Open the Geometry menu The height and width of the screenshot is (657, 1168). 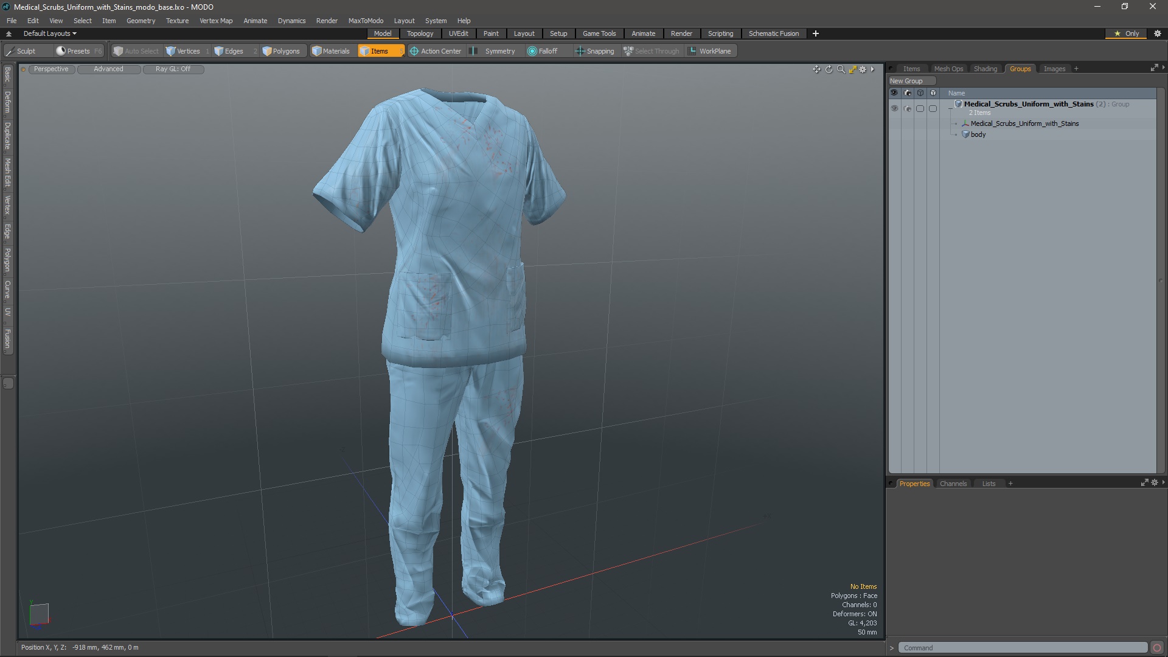click(141, 21)
